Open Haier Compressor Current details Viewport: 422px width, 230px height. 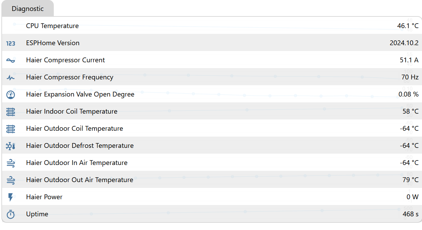click(65, 60)
